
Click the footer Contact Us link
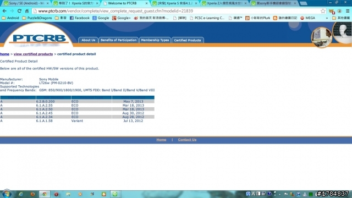click(187, 140)
